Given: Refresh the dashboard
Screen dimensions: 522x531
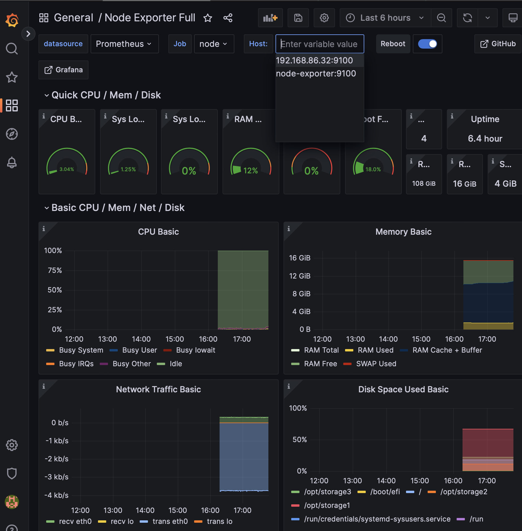Looking at the screenshot, I should pos(468,18).
